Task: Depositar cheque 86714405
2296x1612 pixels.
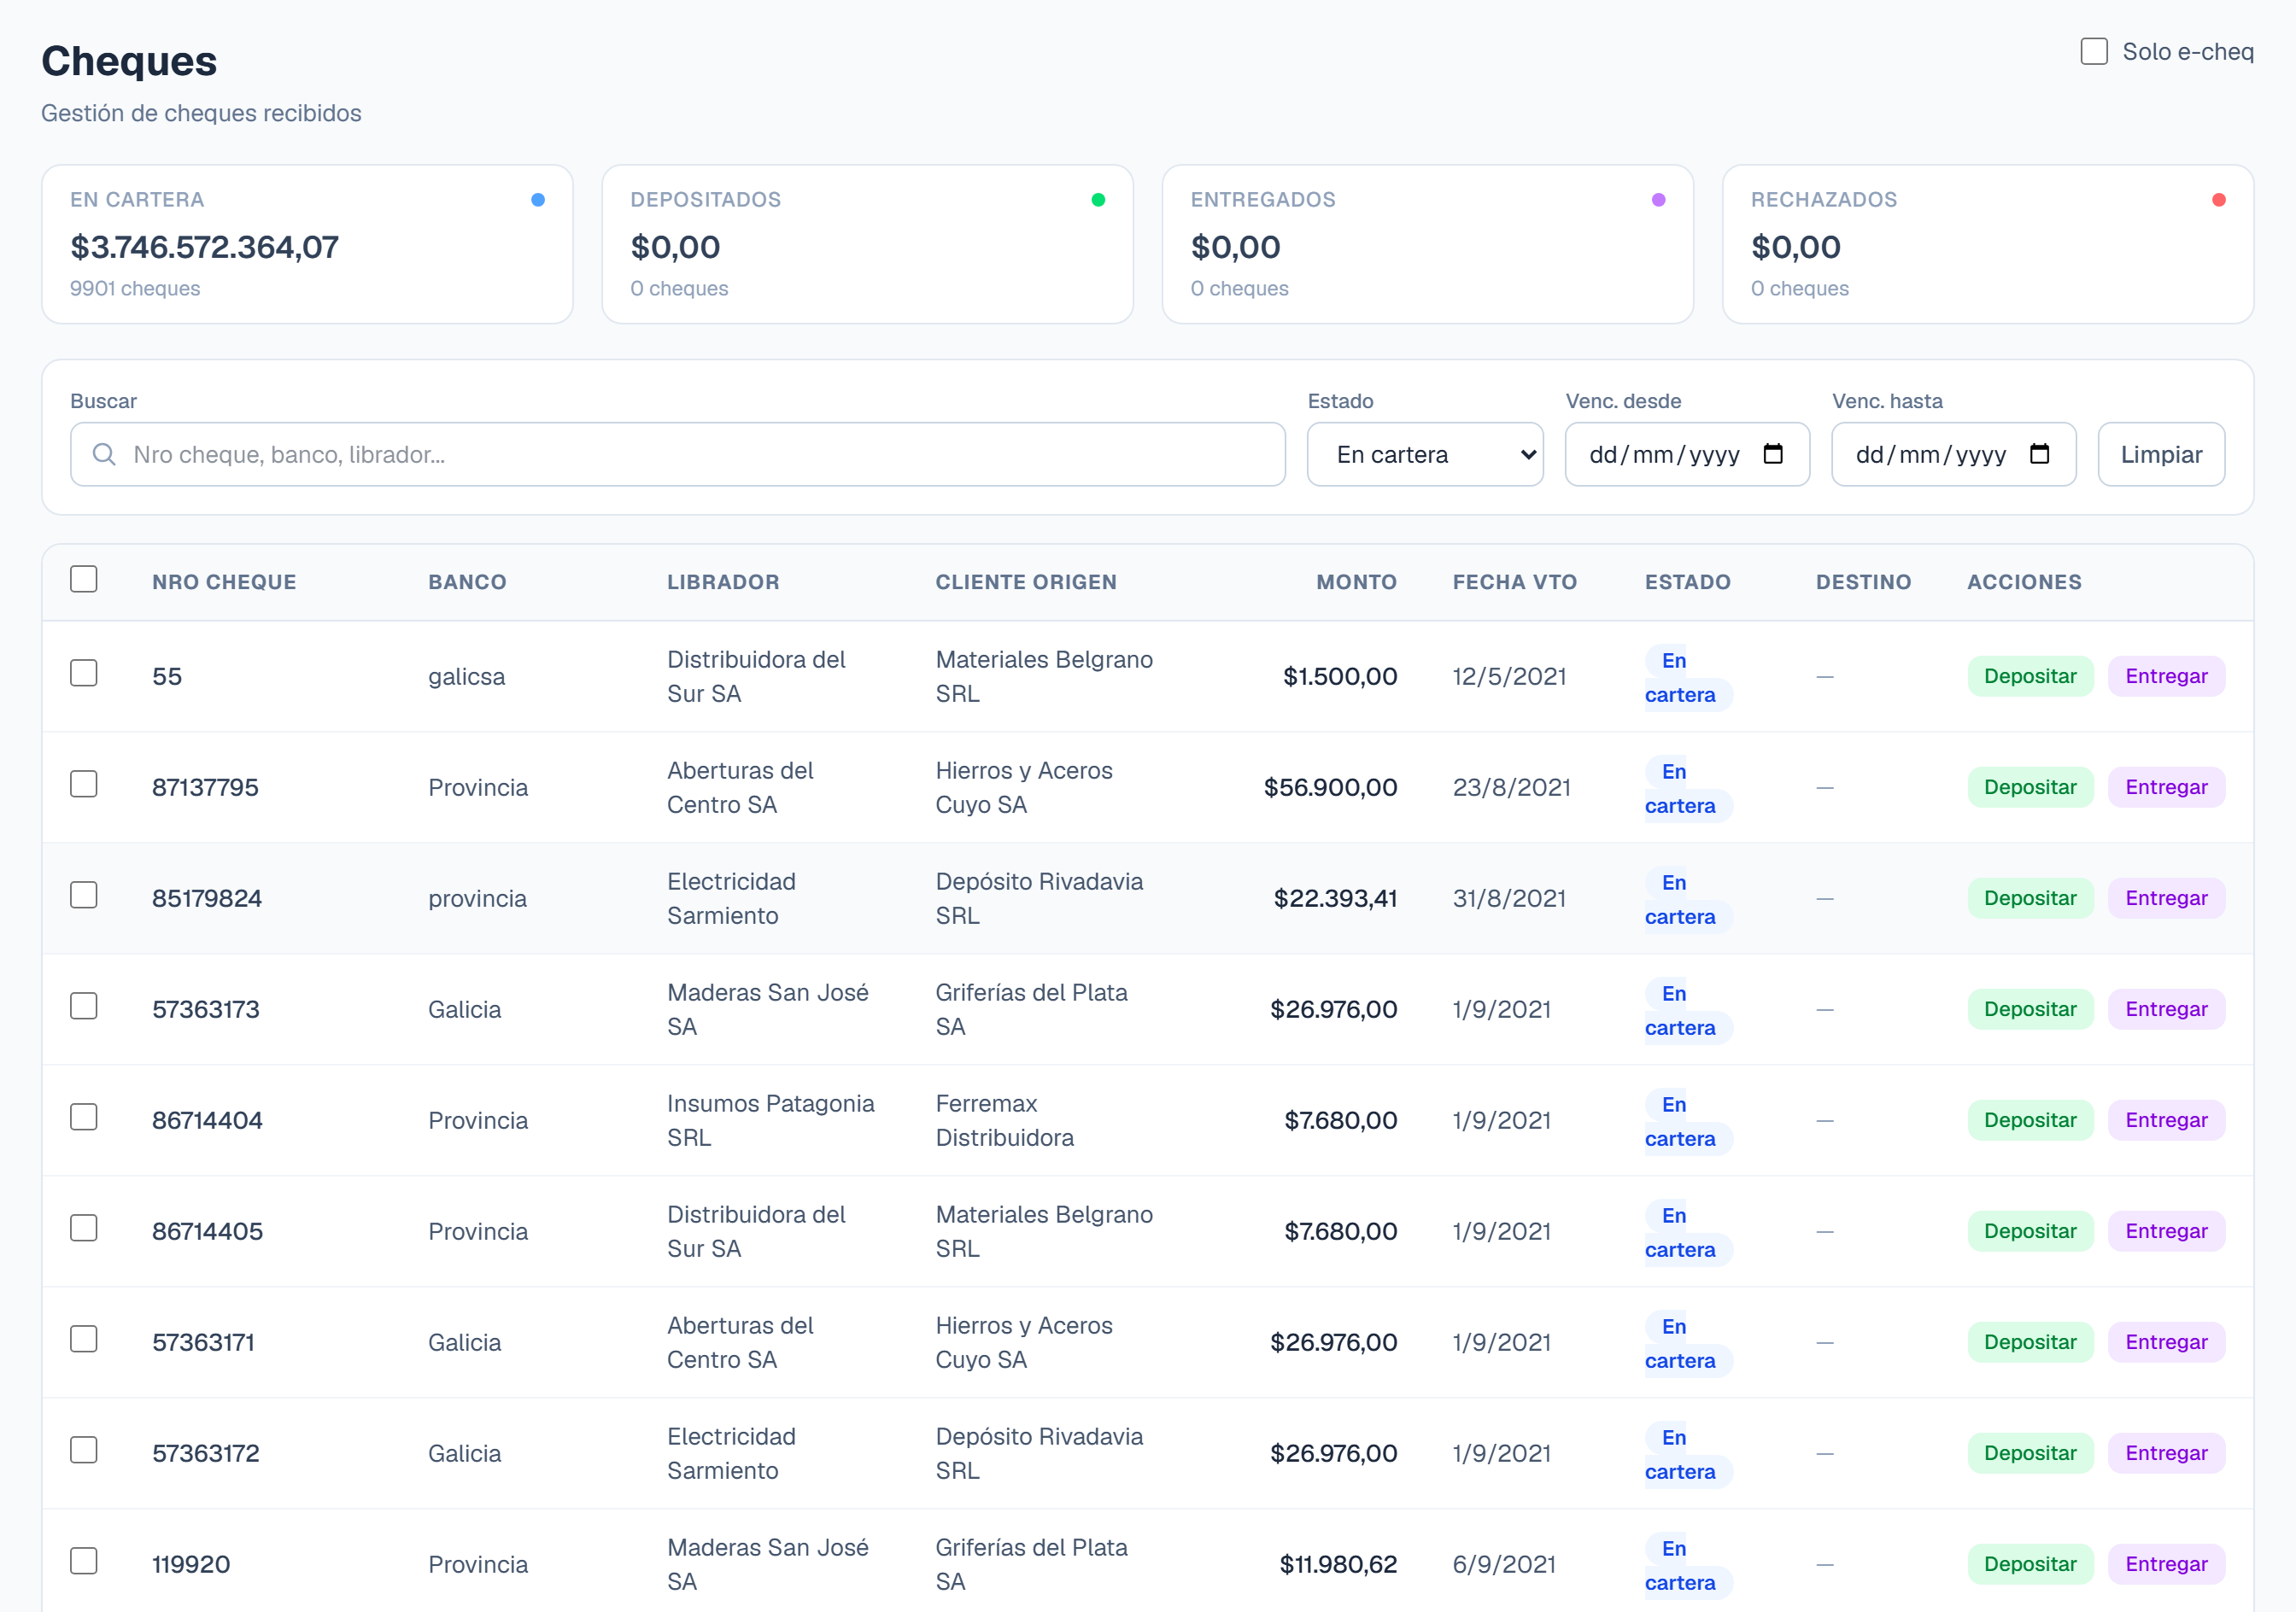Action: [x=2030, y=1231]
